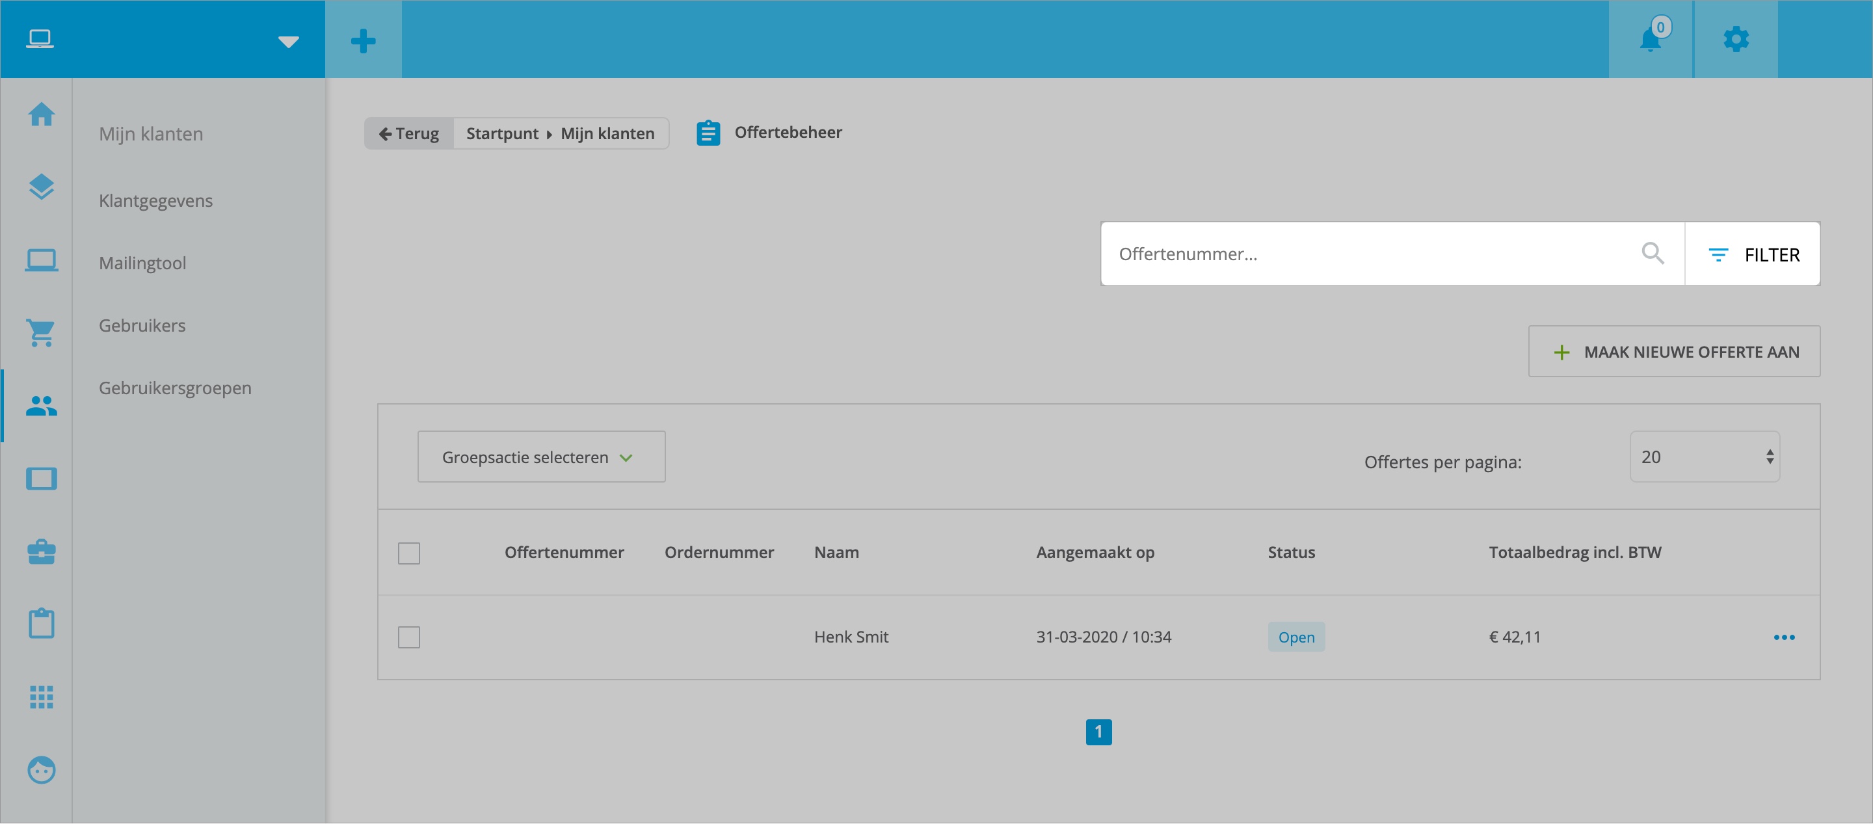Click the 31-03-2020 / 10:34 date cell

point(1104,637)
